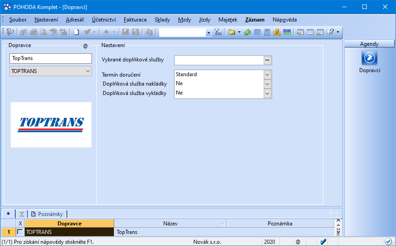Open the Majetek menu

click(228, 20)
